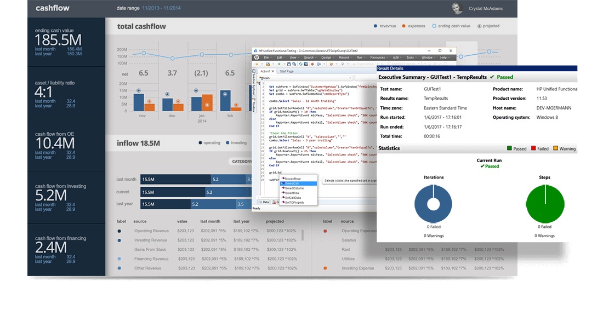Click the last month 15.5M inflow bar
603x316 pixels.
(175, 179)
